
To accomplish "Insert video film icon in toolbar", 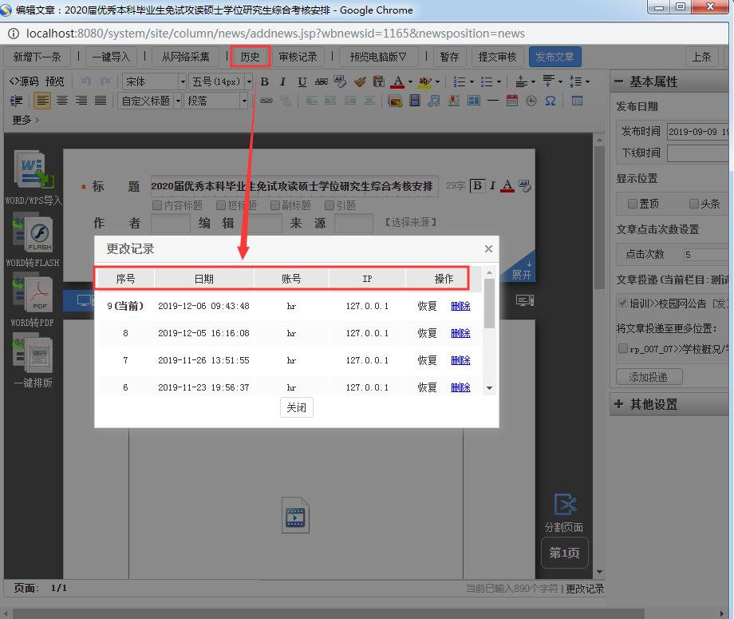I will (x=415, y=101).
